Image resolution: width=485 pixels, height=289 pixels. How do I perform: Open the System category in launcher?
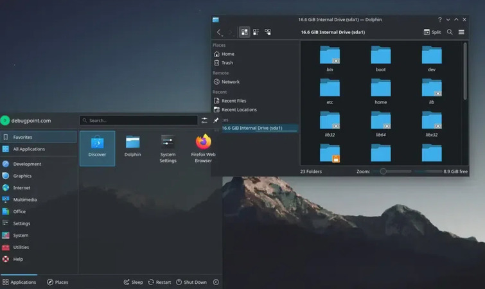point(39,235)
